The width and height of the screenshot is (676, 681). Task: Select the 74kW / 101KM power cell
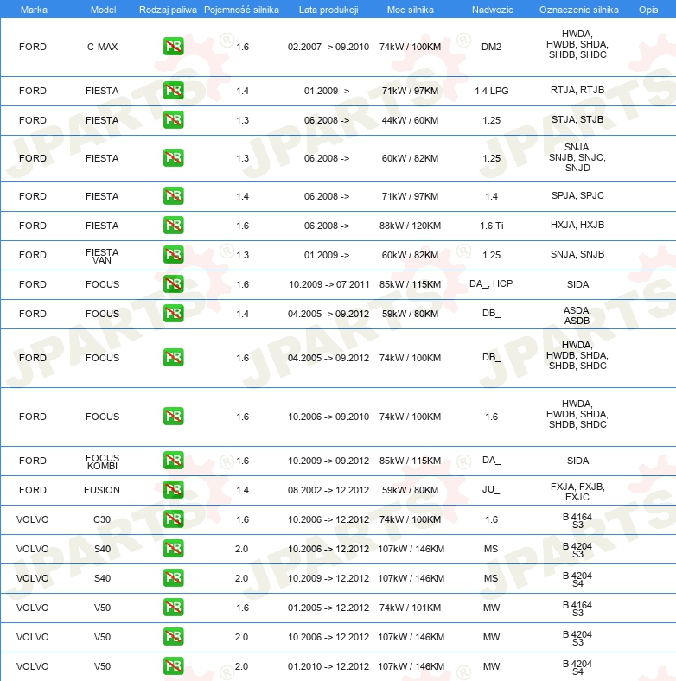point(410,608)
